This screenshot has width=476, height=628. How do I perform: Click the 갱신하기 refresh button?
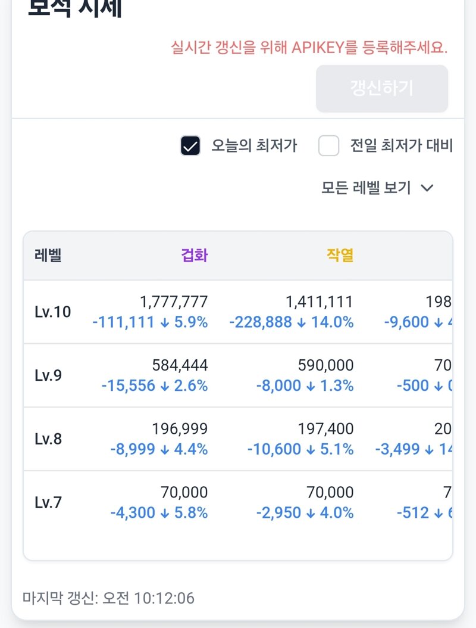click(381, 89)
